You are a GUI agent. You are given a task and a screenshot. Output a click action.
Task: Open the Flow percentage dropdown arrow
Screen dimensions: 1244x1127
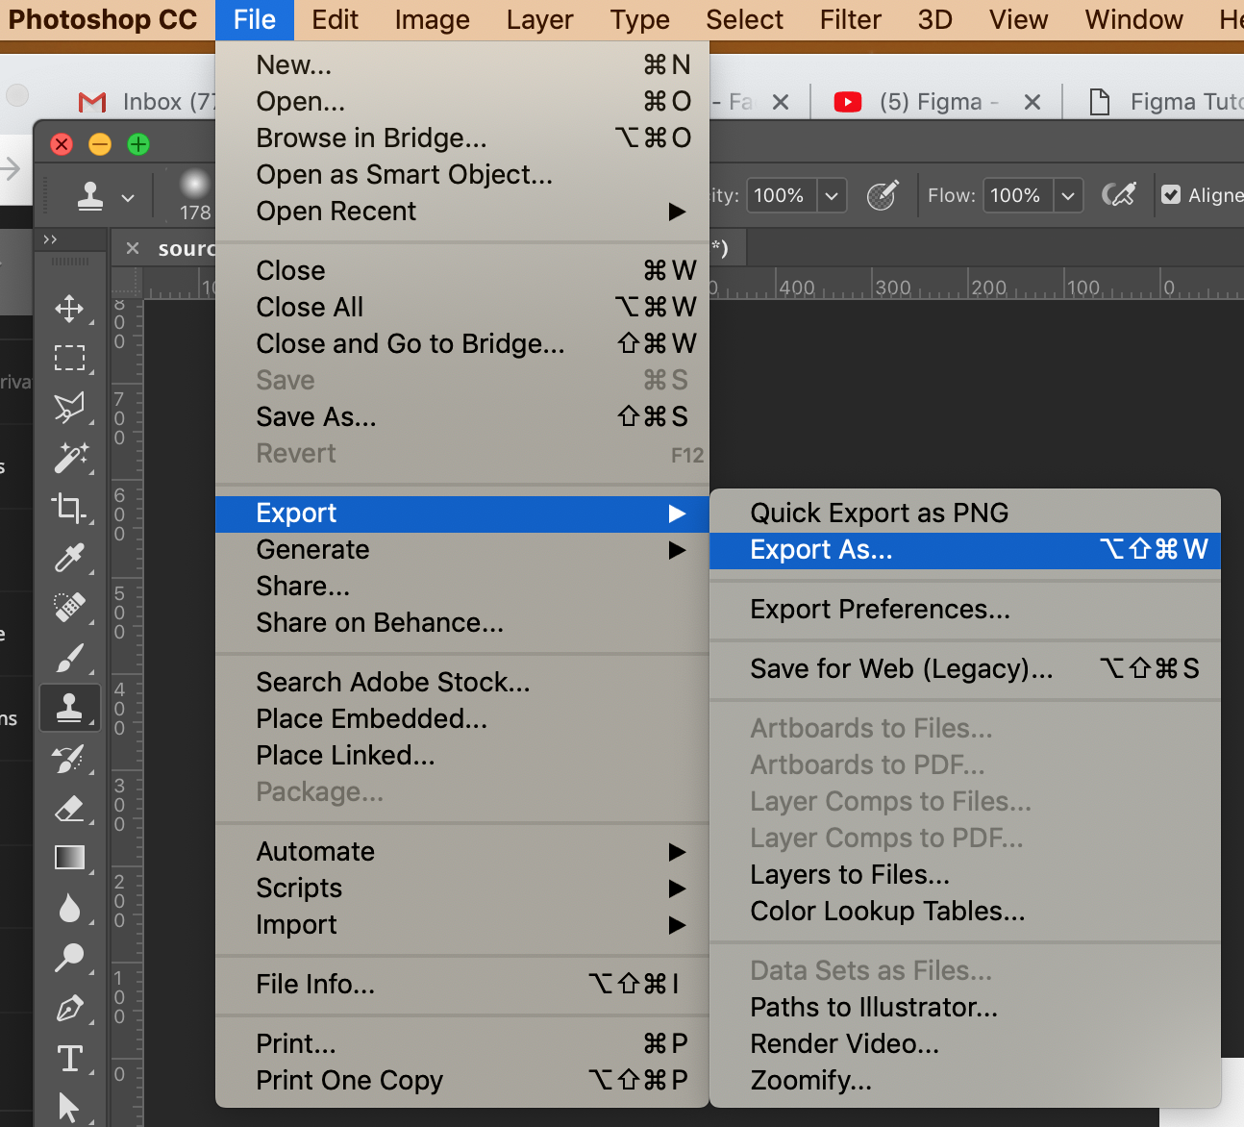coord(1068,196)
